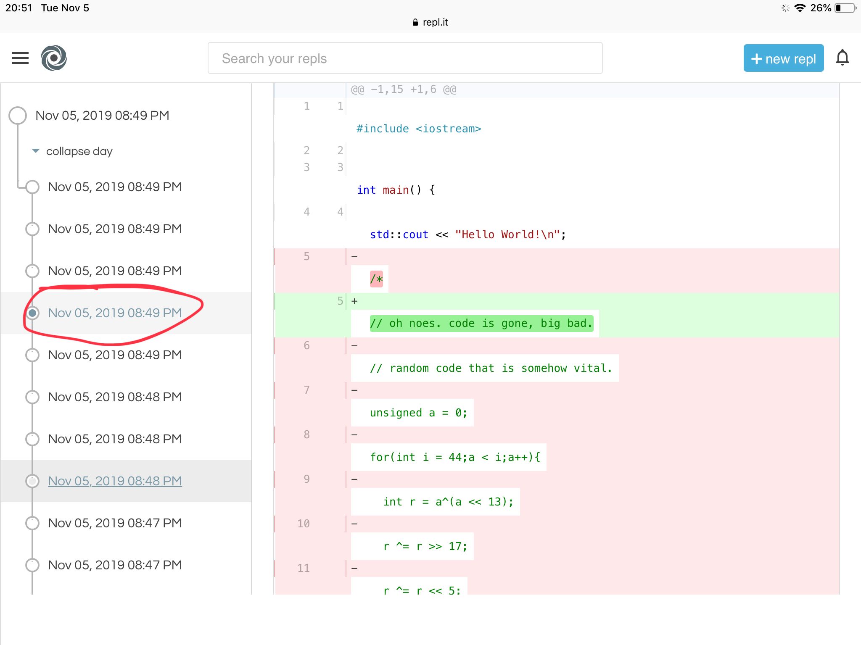The image size is (861, 645).
Task: Click the repl.it address in the browser bar
Action: click(x=435, y=22)
